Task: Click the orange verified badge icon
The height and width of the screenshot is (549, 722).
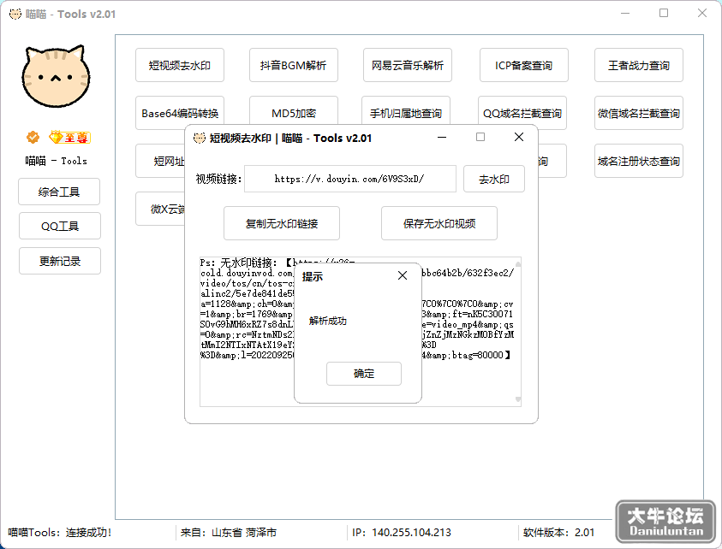Action: [x=33, y=137]
